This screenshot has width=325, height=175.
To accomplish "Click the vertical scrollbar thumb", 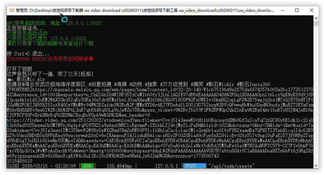I will pos(316,23).
